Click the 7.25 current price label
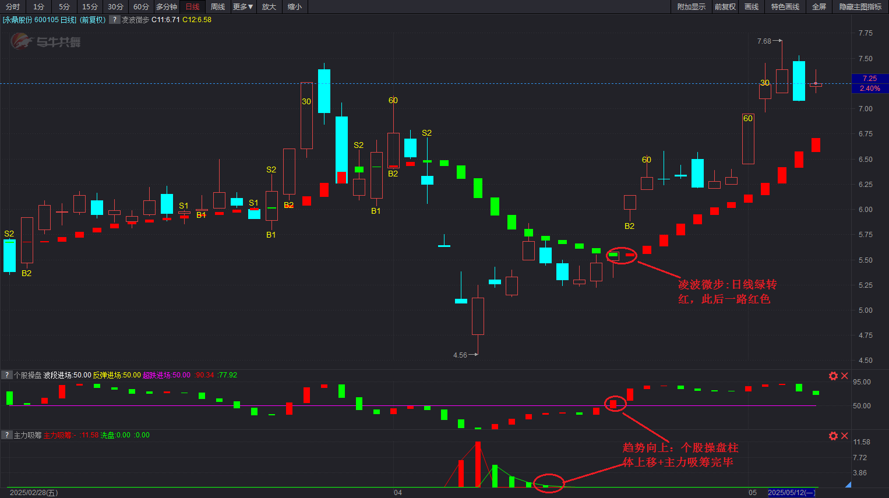889x498 pixels. pyautogui.click(x=870, y=79)
